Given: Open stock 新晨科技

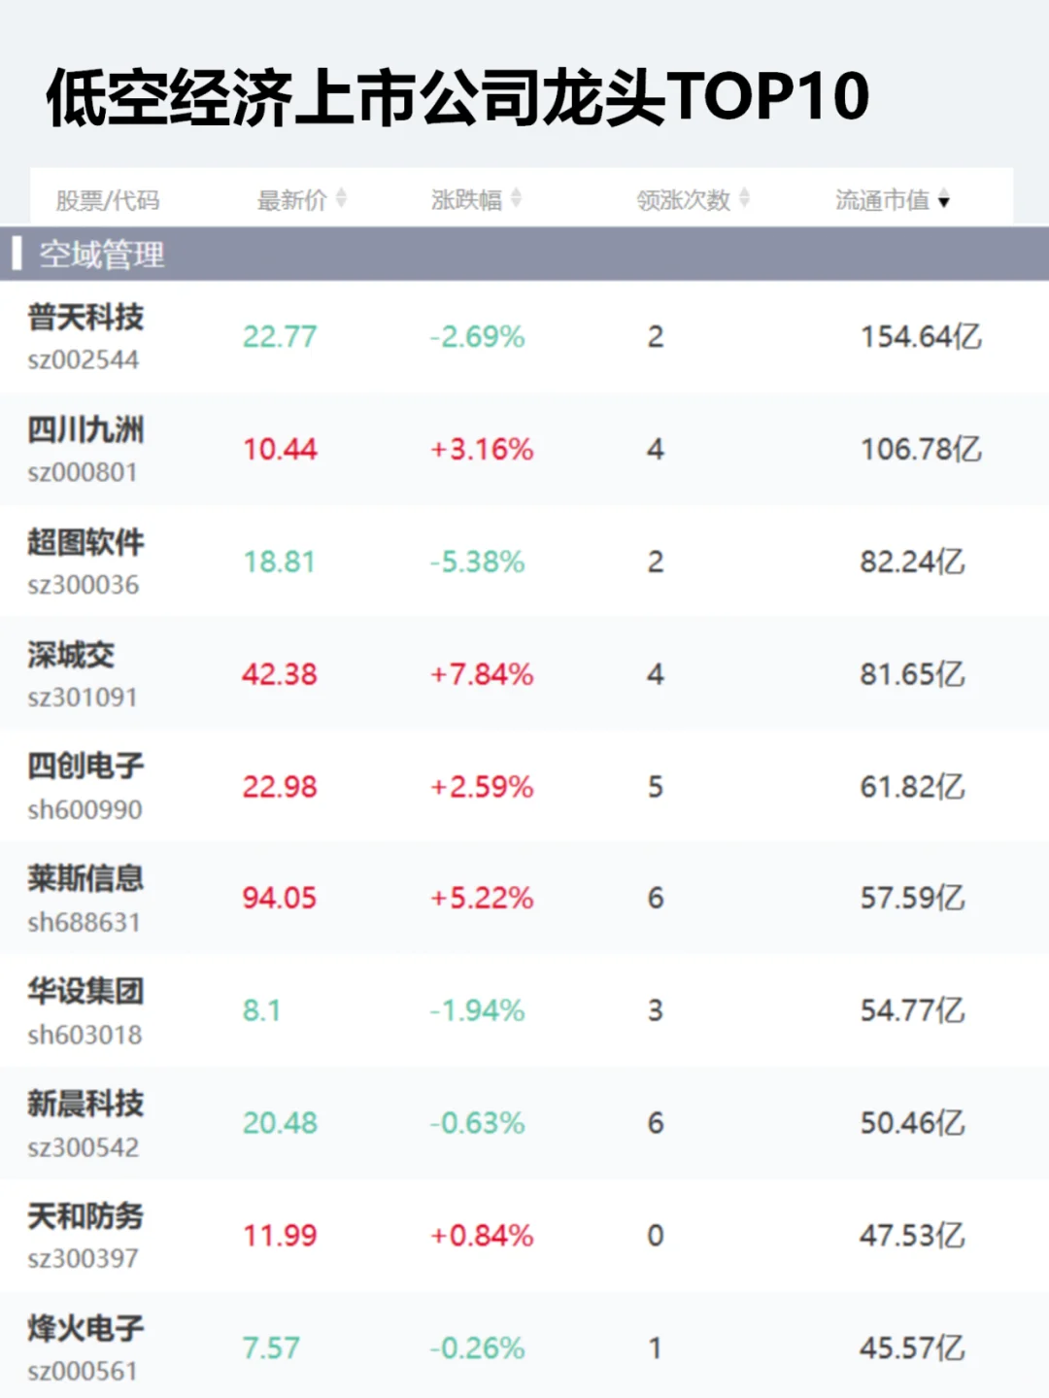Looking at the screenshot, I should (85, 1104).
